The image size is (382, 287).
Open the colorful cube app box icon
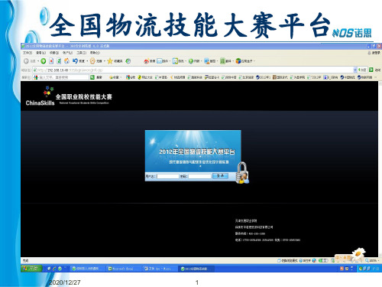point(238,61)
